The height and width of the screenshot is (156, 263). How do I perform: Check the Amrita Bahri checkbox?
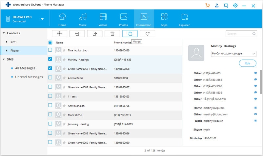[50, 78]
